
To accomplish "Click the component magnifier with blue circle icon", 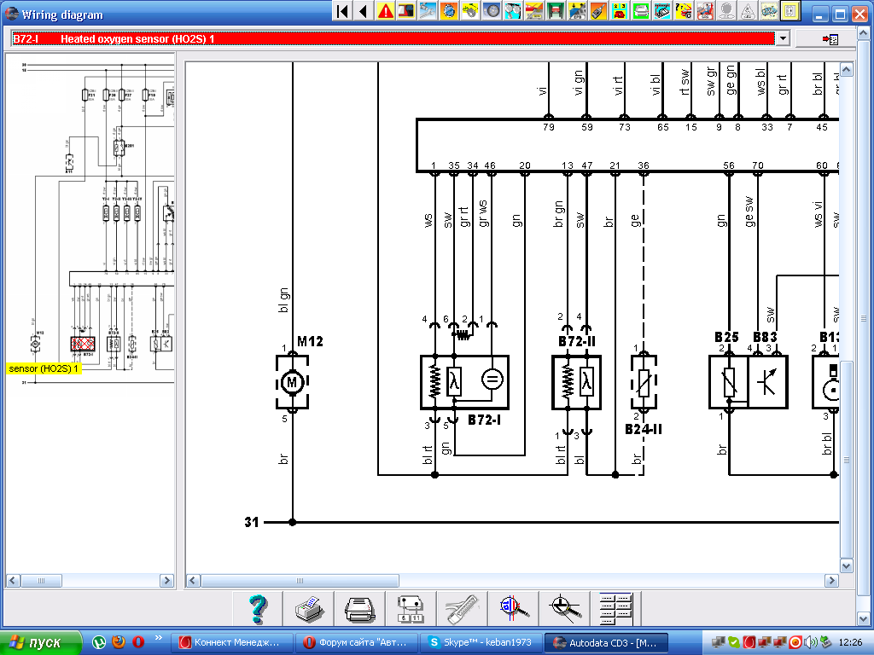I will pos(513,609).
